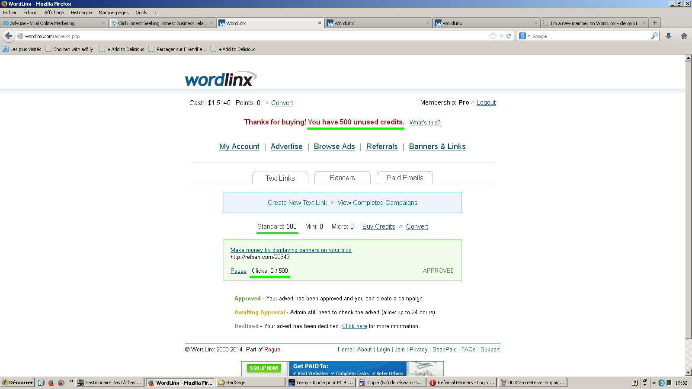Open the Marque-pages menu
This screenshot has width=692, height=389.
tap(113, 13)
